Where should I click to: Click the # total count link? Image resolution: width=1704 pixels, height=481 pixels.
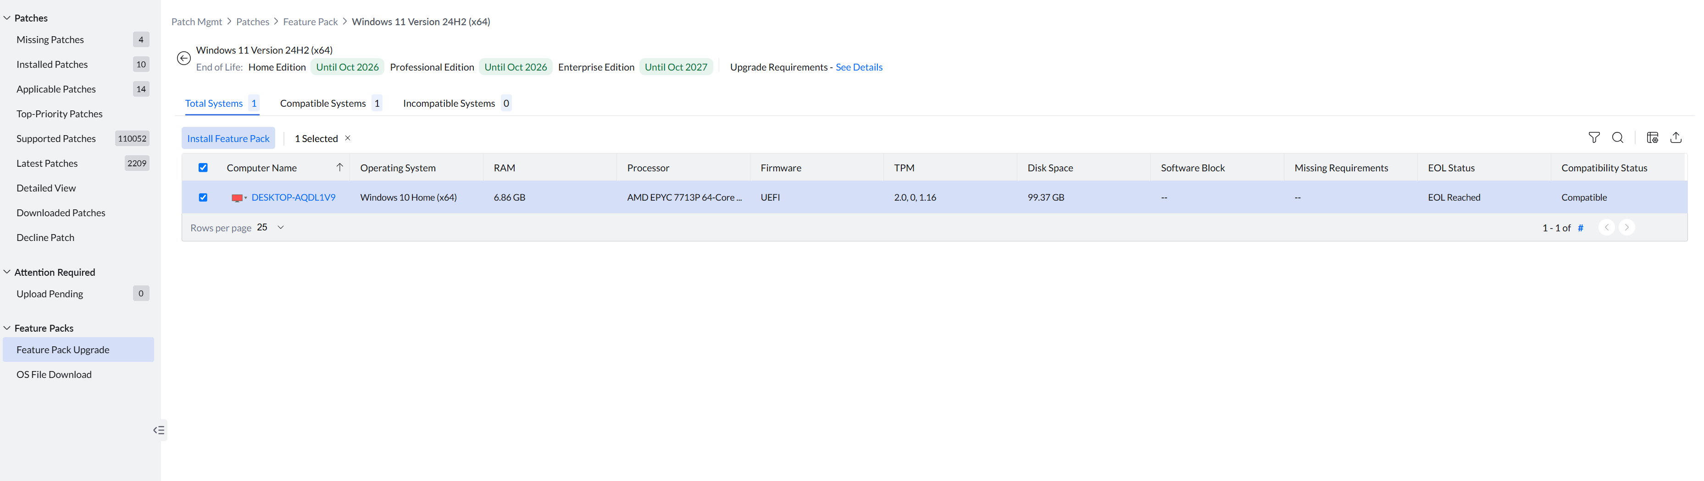1580,228
